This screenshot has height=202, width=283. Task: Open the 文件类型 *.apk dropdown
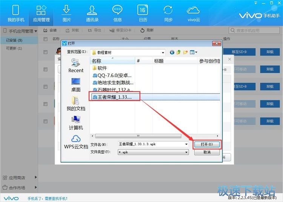(x=153, y=152)
